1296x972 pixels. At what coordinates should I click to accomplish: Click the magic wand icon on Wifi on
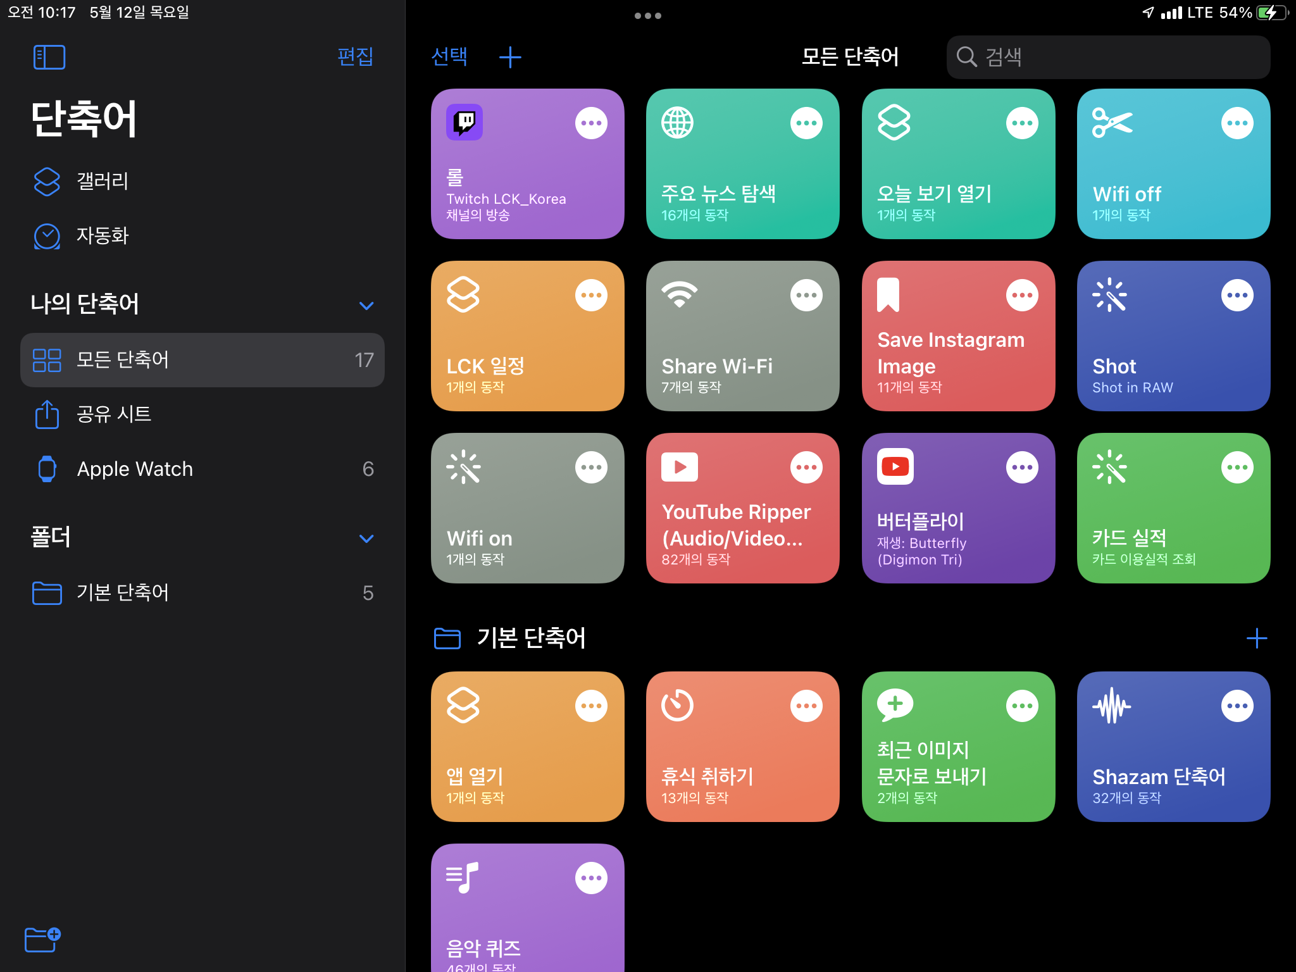coord(464,466)
